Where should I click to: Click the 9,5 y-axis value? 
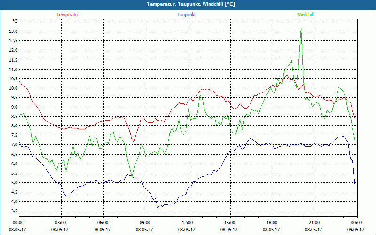coord(14,98)
